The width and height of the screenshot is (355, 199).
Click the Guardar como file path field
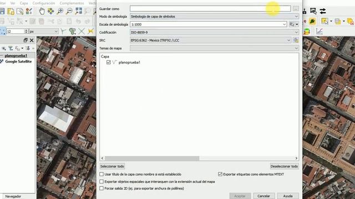tap(210, 9)
